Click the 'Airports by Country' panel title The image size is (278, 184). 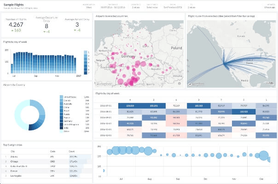[14, 85]
